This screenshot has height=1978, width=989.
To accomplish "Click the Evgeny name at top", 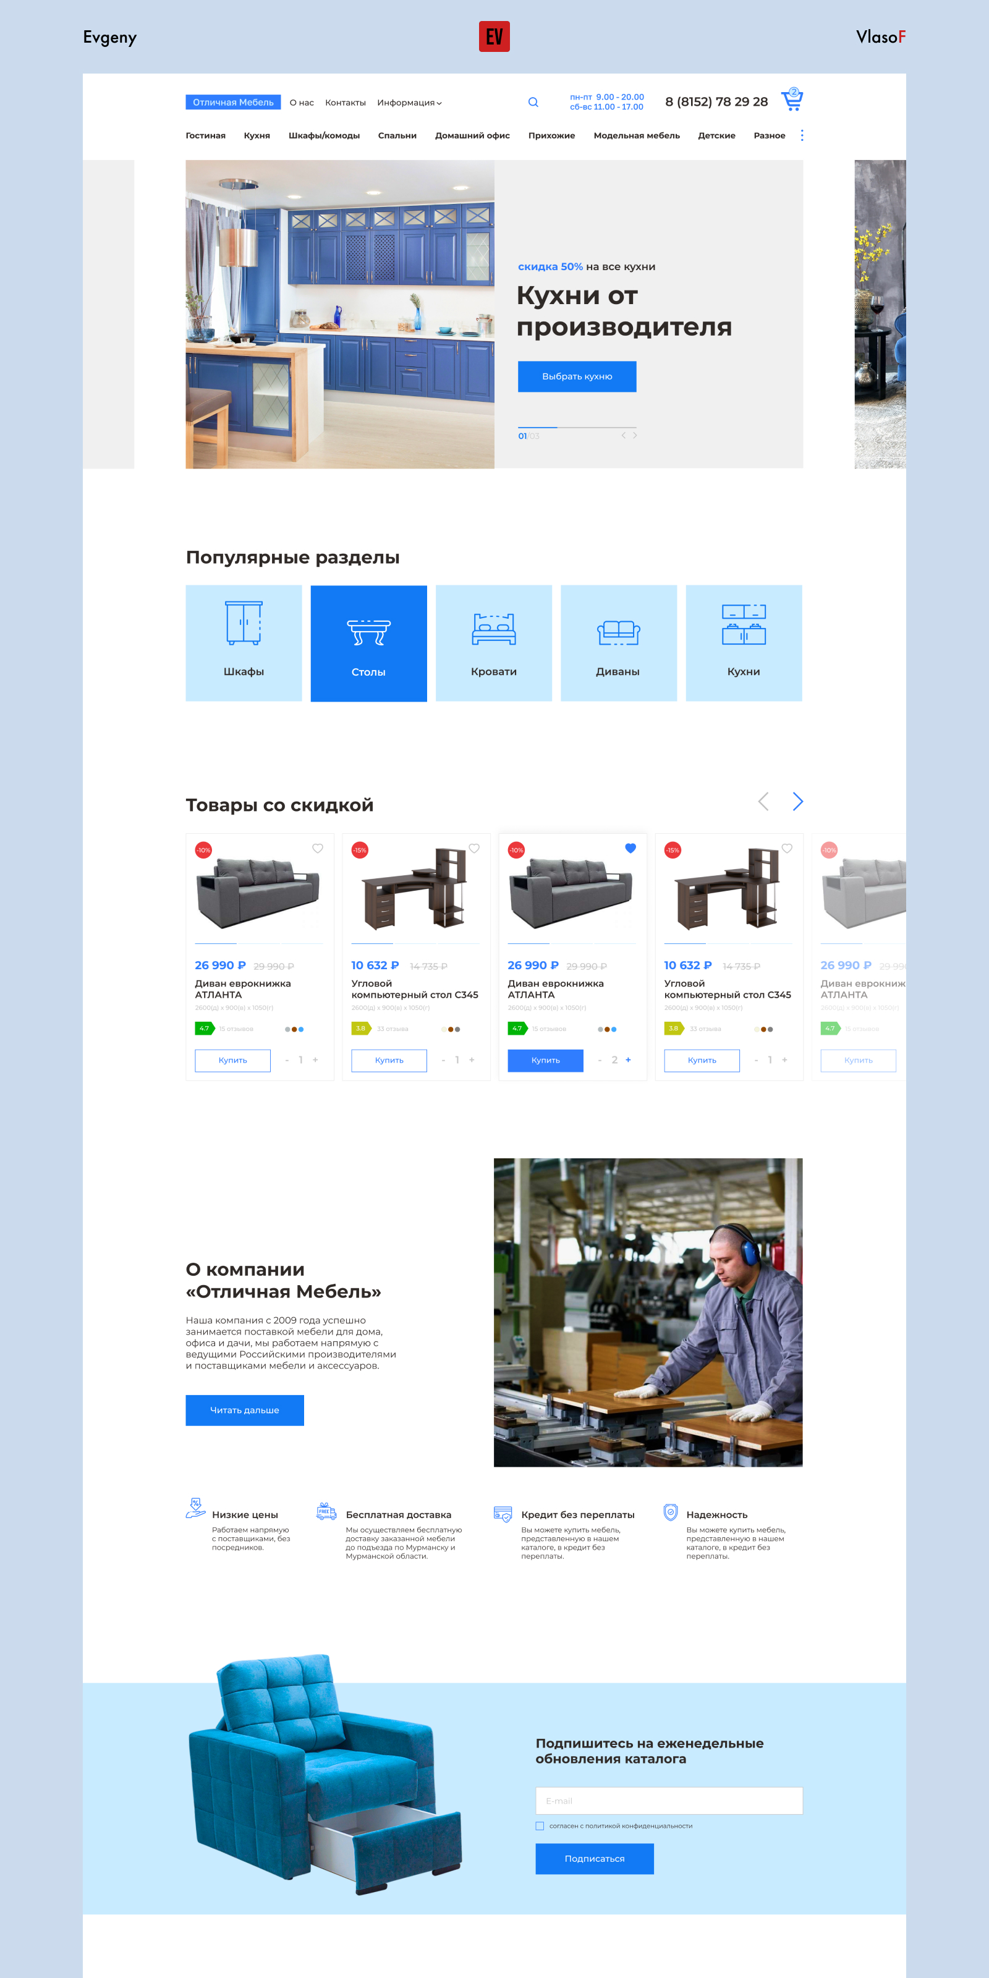I will [110, 38].
